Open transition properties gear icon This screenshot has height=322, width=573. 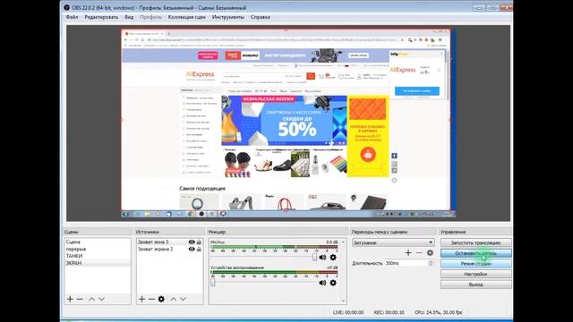pos(430,252)
